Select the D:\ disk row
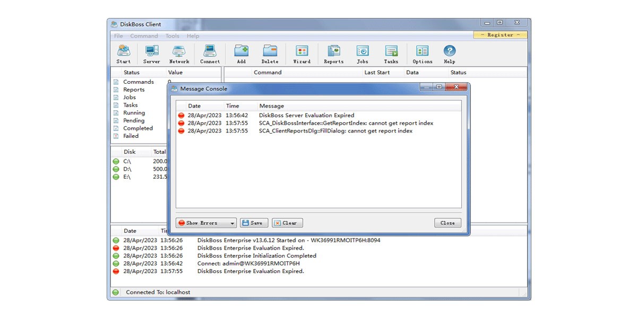The width and height of the screenshot is (637, 318). 139,169
